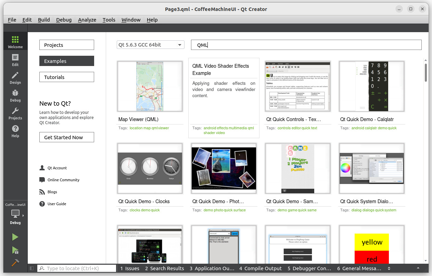Open the Help mode
432x276 pixels.
click(15, 131)
